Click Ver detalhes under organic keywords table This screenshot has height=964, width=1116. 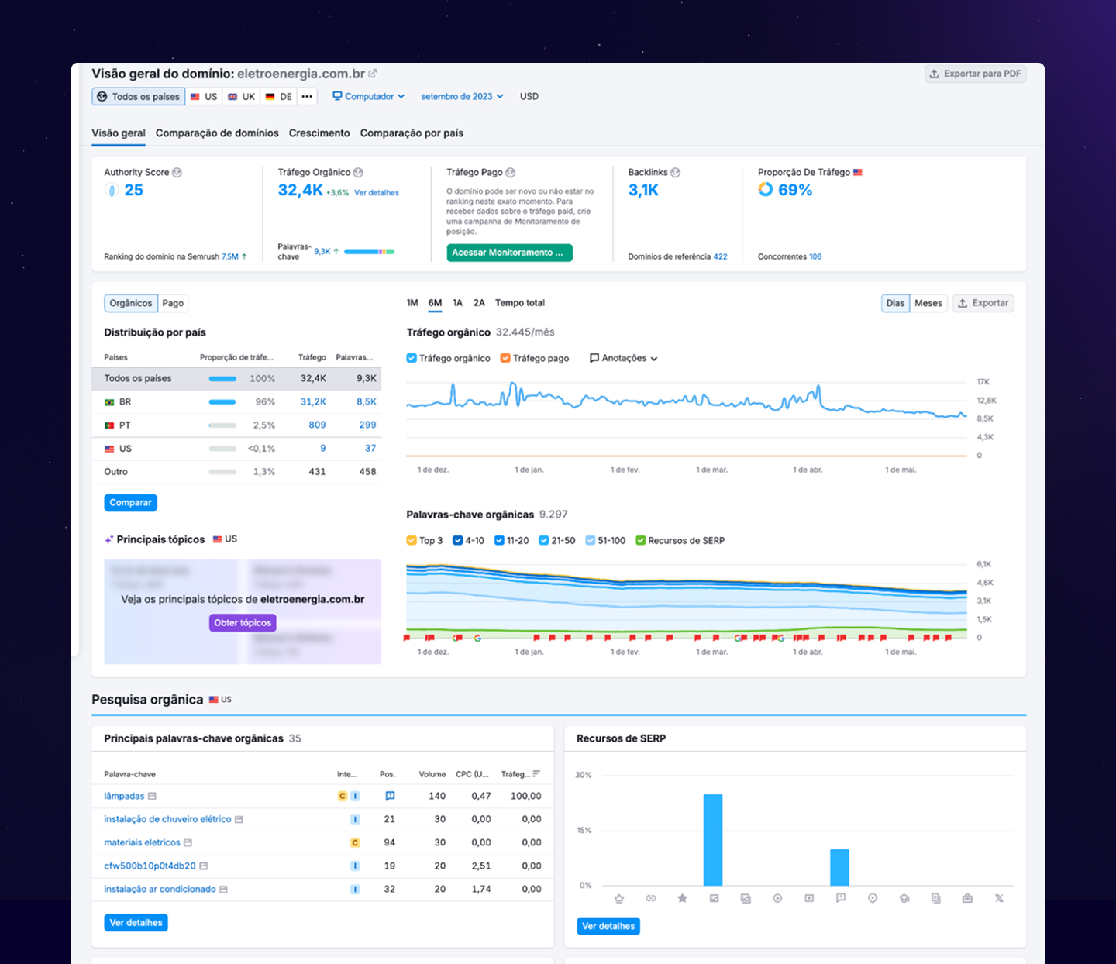pos(136,923)
